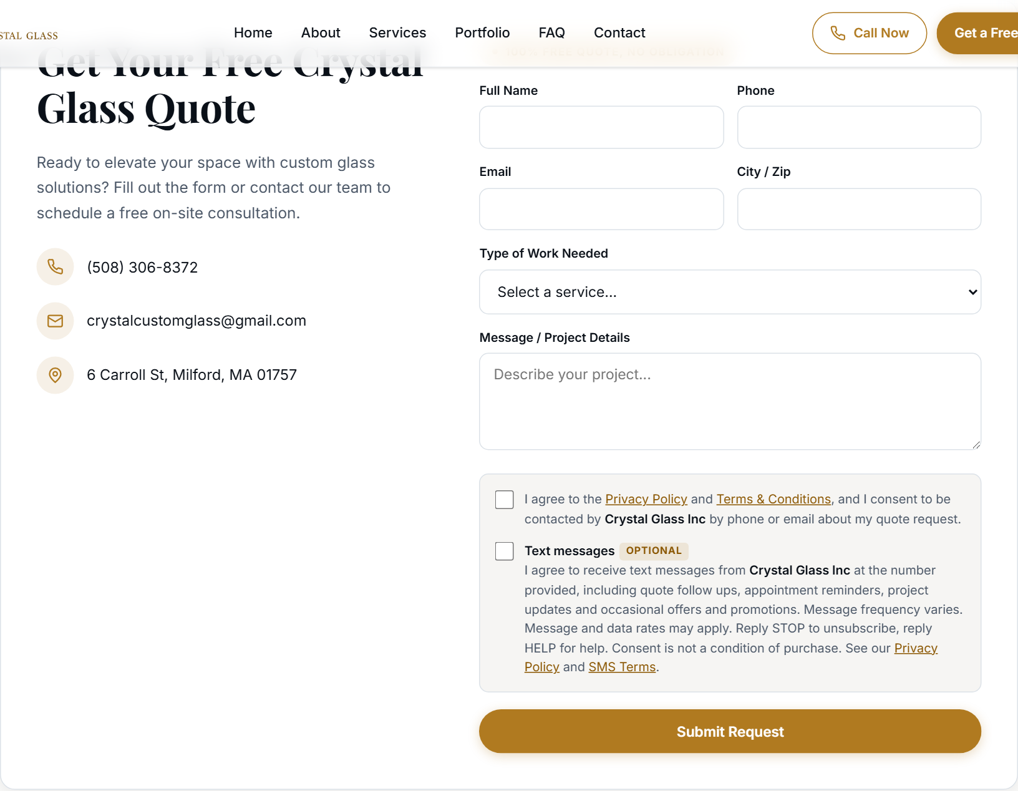Click the envelope icon beside the email address
The image size is (1018, 791).
point(56,321)
